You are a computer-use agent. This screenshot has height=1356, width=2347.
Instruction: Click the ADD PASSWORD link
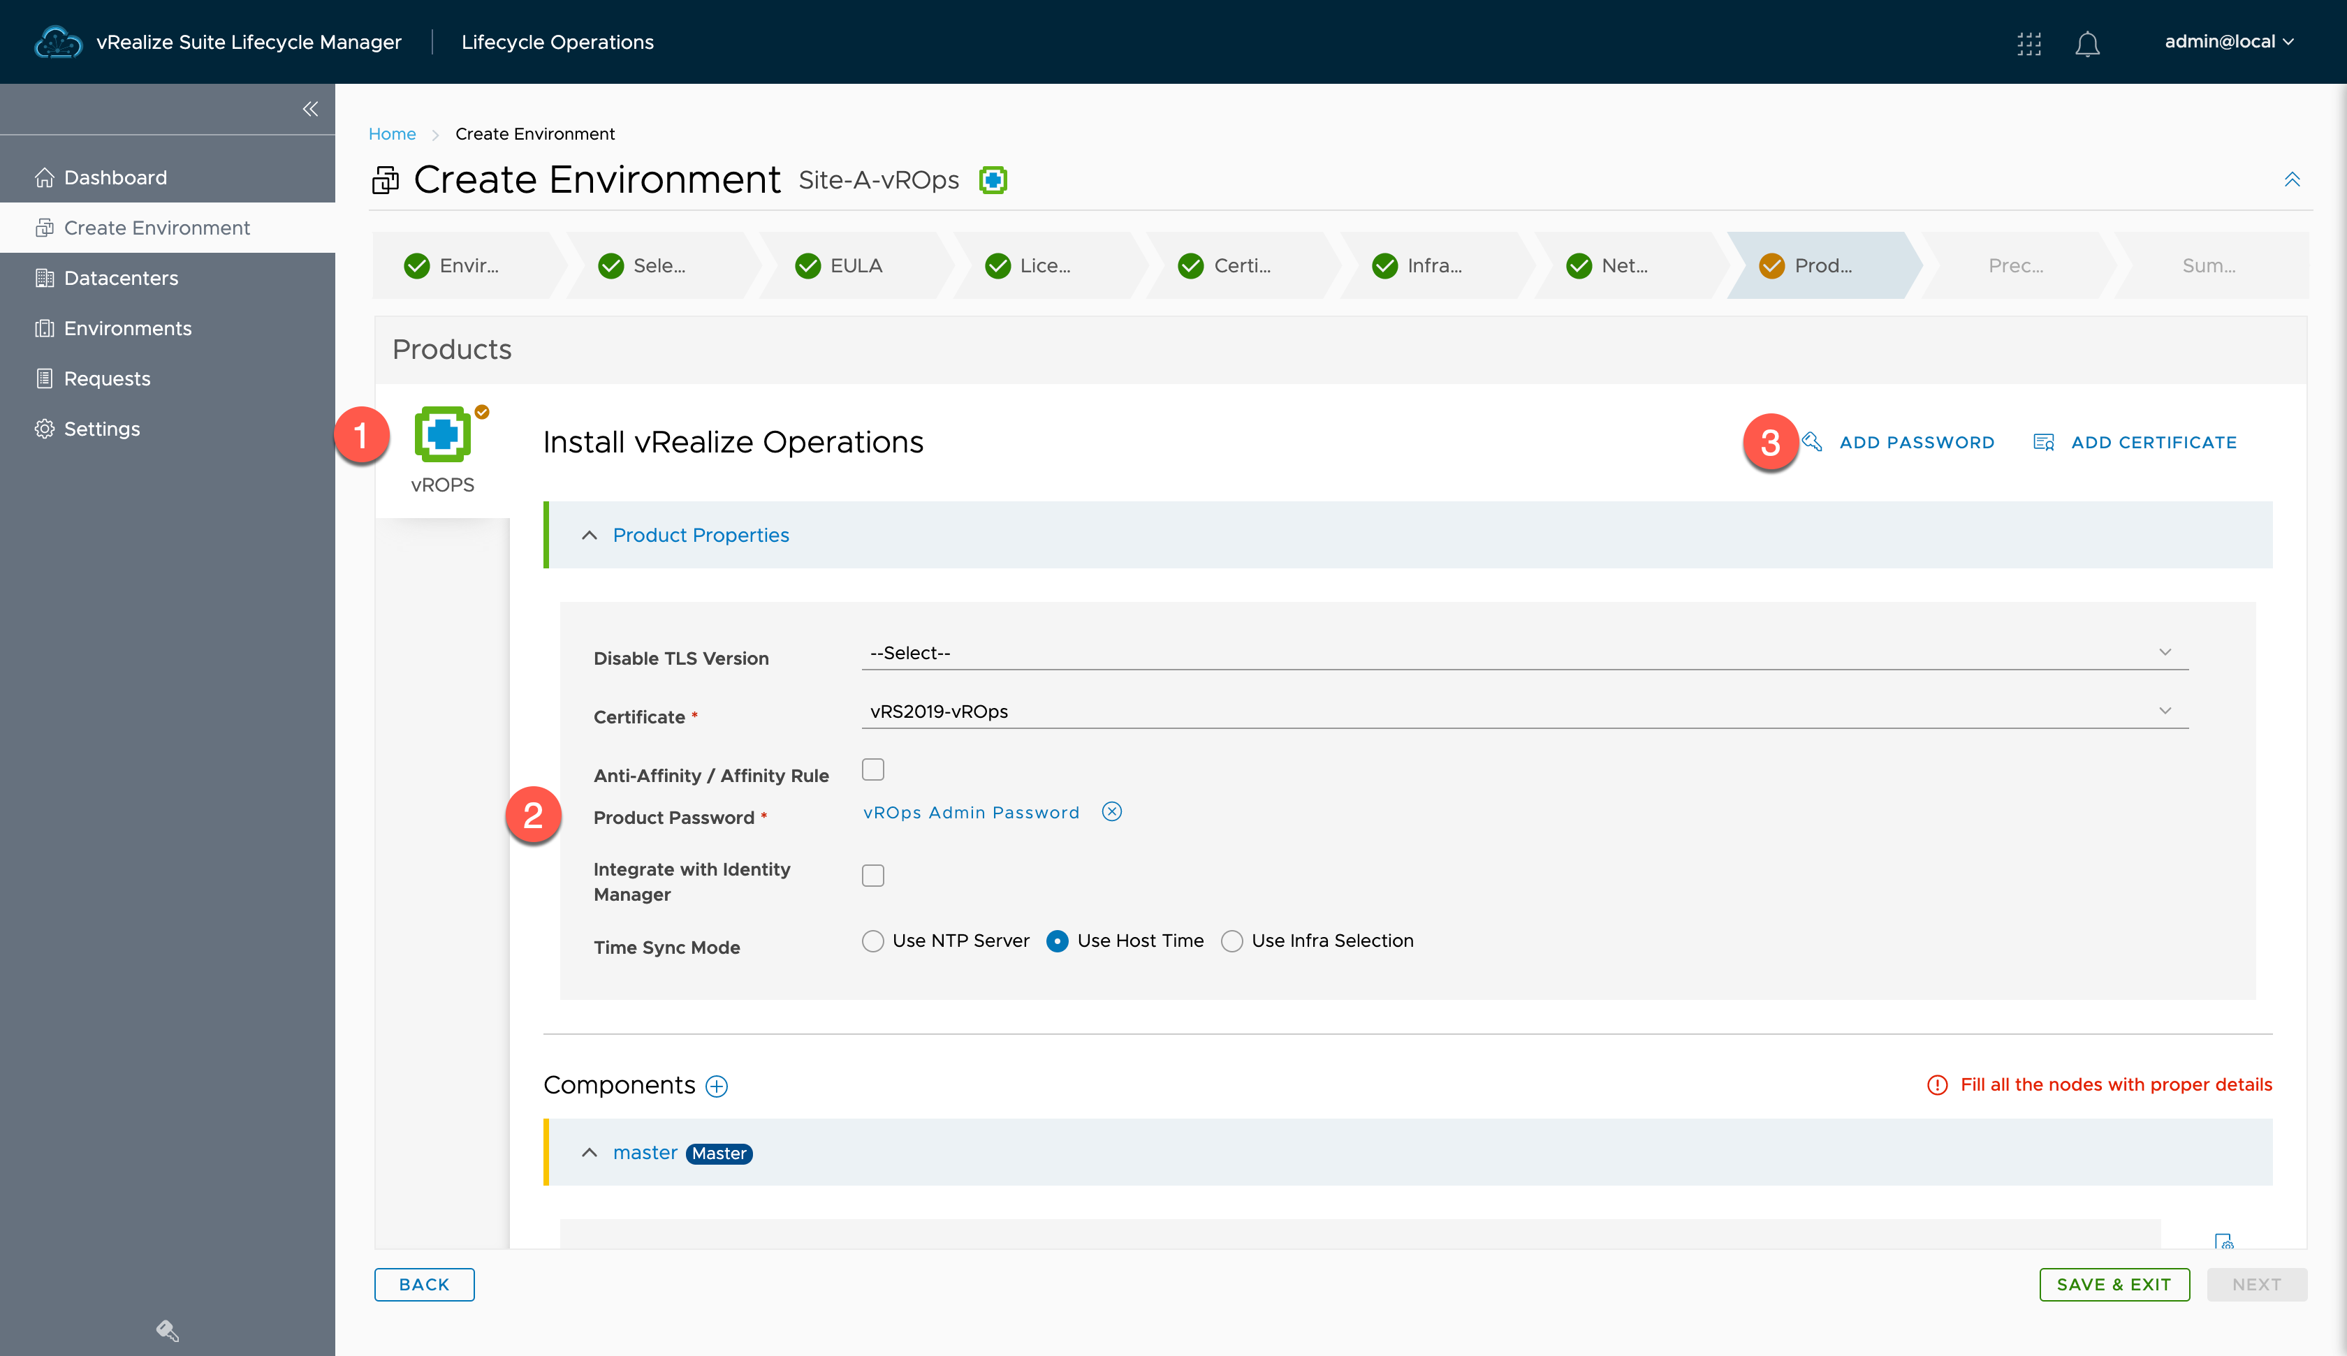pos(1916,443)
